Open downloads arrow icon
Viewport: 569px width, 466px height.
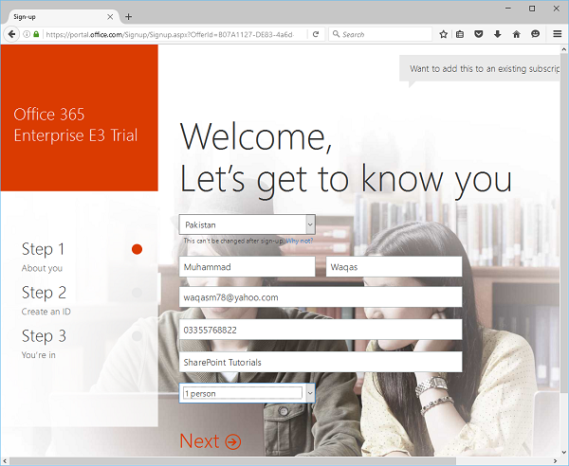pyautogui.click(x=498, y=34)
